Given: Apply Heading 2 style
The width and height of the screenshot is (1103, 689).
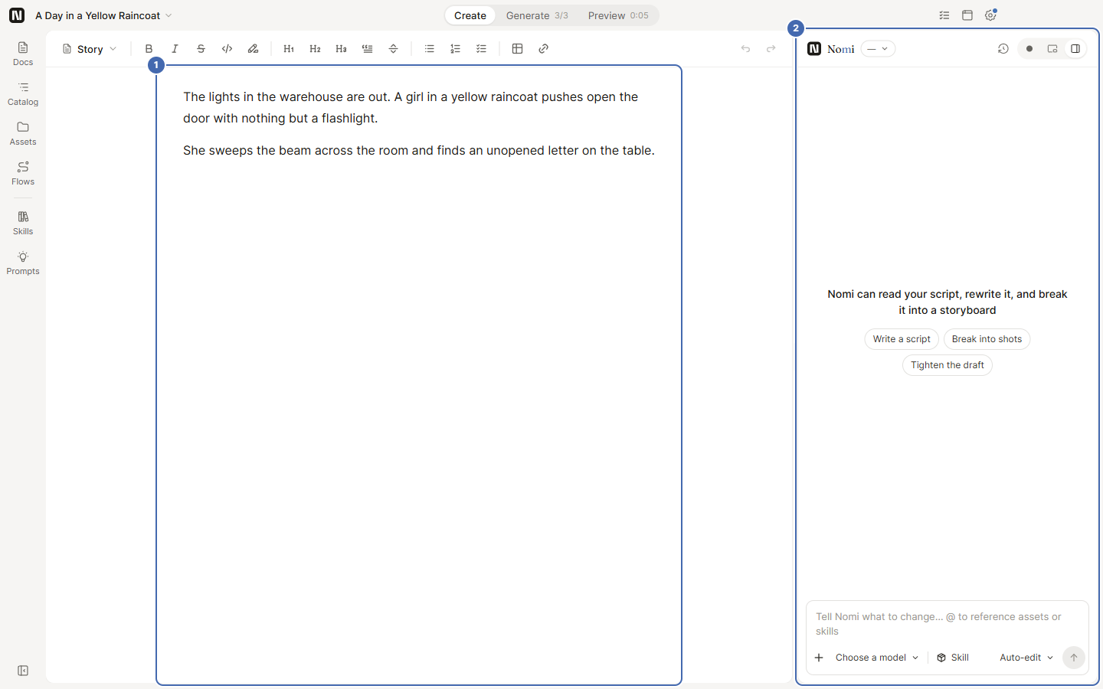Looking at the screenshot, I should (315, 49).
